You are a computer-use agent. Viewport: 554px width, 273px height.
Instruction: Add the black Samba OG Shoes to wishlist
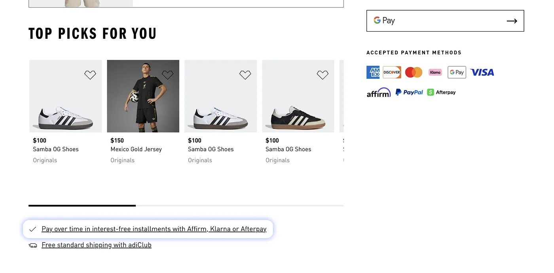(x=323, y=75)
